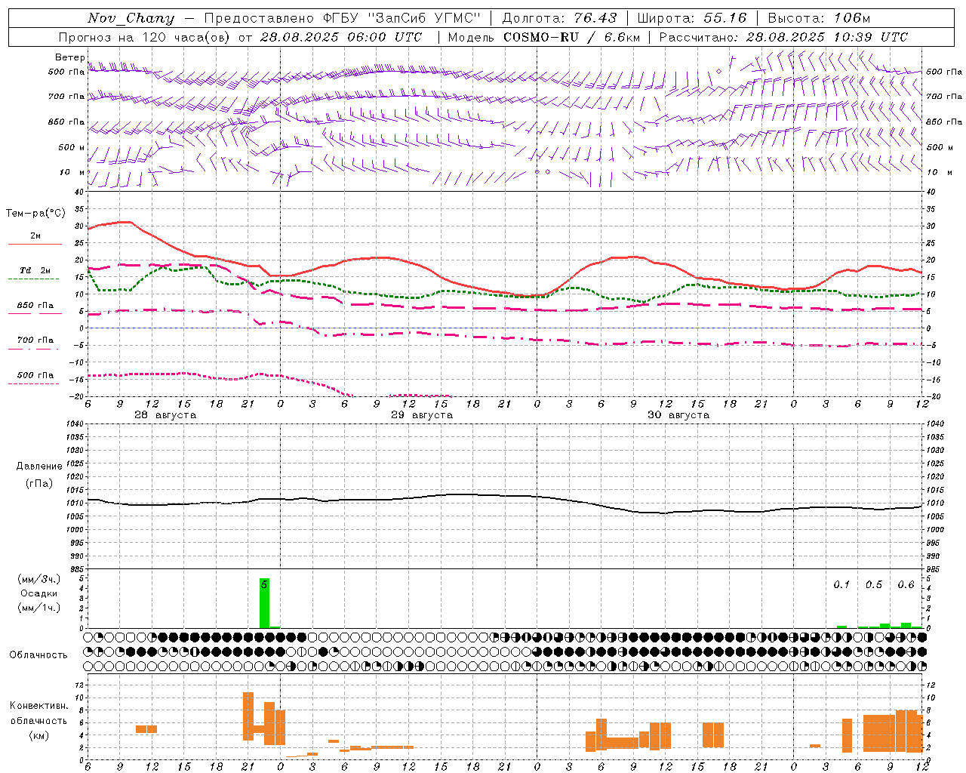Viewport: 966px width, 773px height.
Task: Click the 'Ветер' wind panel label
Action: 70,57
